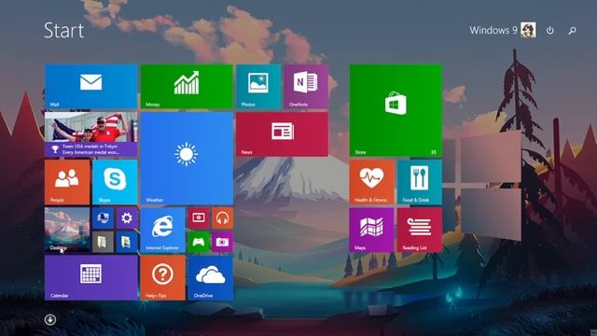Image resolution: width=597 pixels, height=336 pixels.
Task: Open the Camera small tile
Action: click(x=222, y=242)
